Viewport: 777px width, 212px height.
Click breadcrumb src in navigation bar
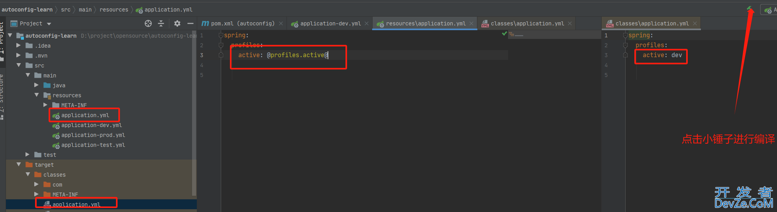pos(66,10)
